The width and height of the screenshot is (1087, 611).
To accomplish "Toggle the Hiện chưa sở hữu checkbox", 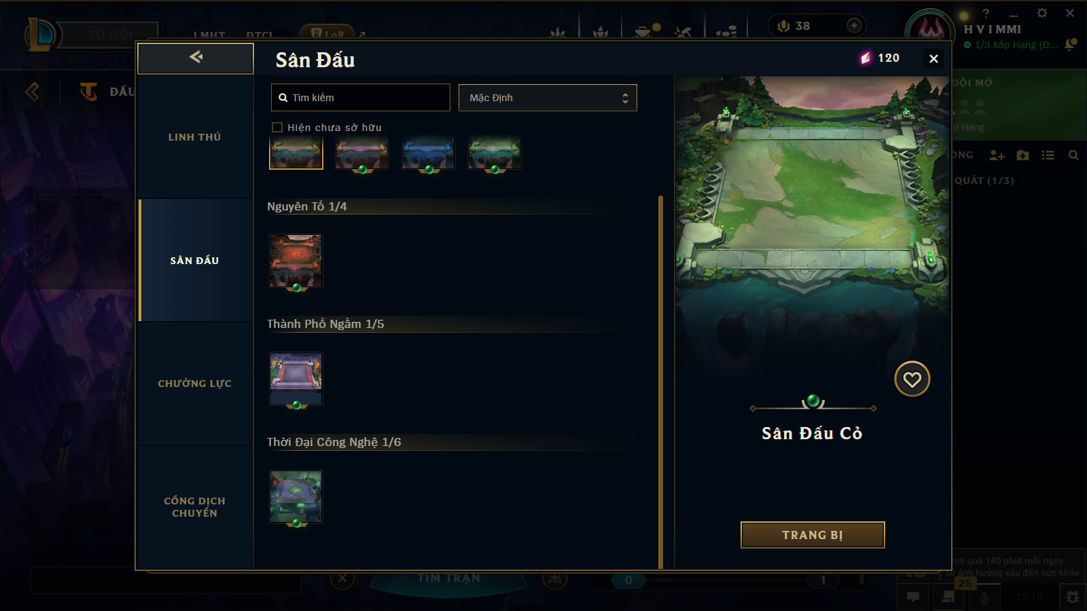I will (x=277, y=127).
